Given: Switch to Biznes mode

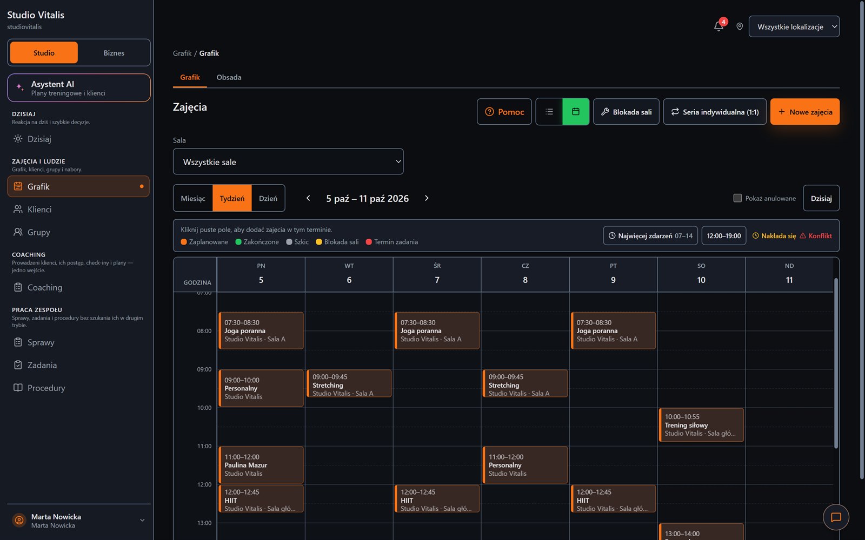Looking at the screenshot, I should click(114, 53).
